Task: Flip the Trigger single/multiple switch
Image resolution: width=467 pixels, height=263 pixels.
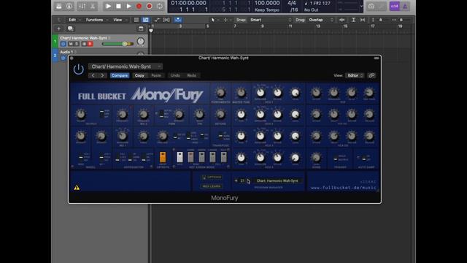Action: click(336, 158)
